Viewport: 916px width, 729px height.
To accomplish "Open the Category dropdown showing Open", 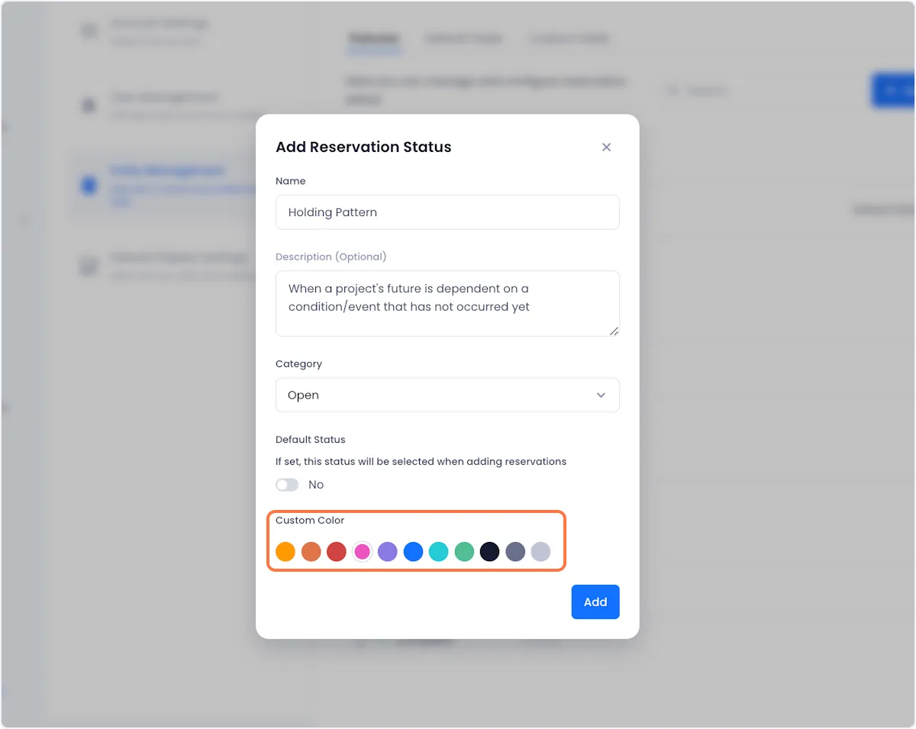I will click(x=447, y=395).
